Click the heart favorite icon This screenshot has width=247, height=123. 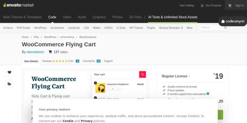[9, 73]
